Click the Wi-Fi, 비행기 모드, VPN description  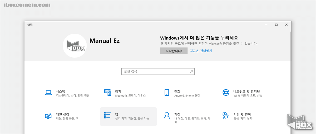click(248, 96)
